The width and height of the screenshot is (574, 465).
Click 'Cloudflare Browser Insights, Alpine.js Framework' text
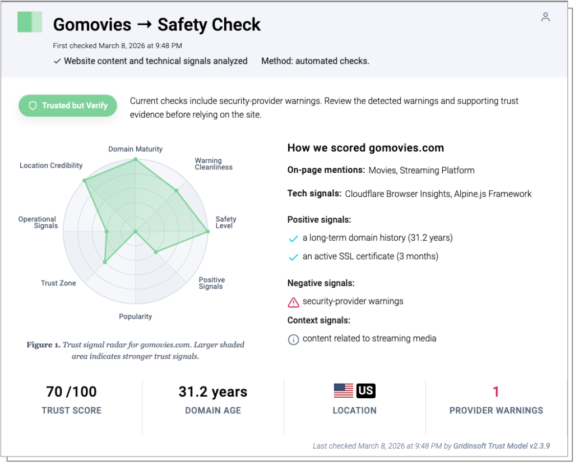pyautogui.click(x=438, y=194)
